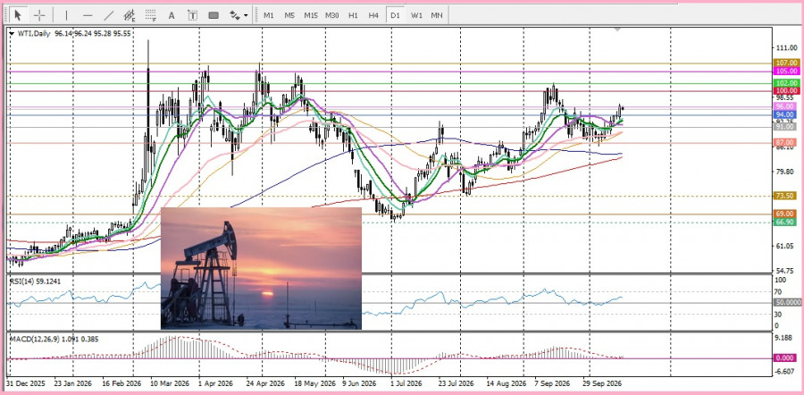Select the red 100.00 price label
The width and height of the screenshot is (804, 395).
point(786,90)
